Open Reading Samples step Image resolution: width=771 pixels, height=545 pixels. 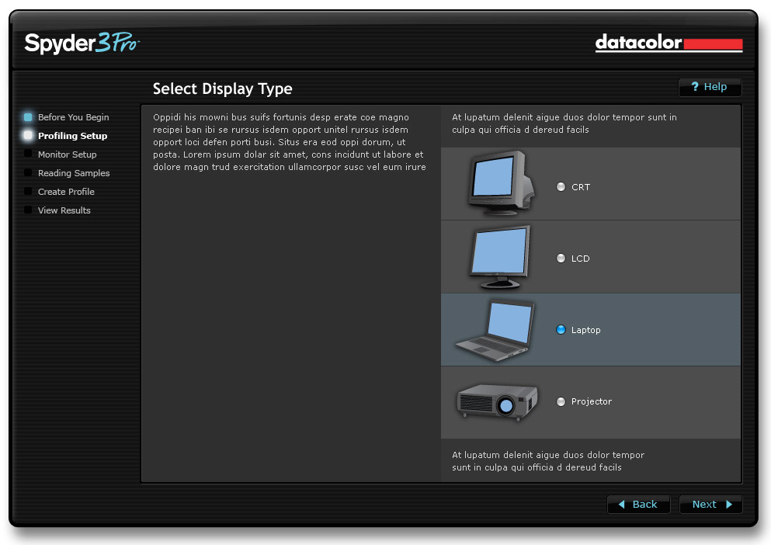(x=74, y=173)
